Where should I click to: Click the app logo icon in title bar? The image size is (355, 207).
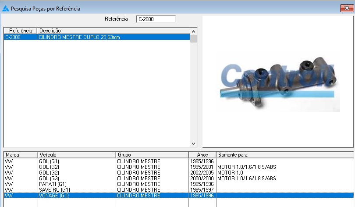(x=6, y=8)
